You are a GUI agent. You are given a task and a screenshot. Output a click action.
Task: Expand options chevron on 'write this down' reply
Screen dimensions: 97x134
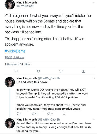[x=94, y=78]
